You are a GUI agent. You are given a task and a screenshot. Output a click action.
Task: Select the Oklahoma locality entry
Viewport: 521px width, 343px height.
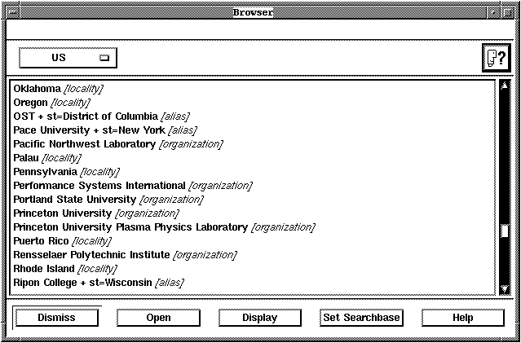click(58, 88)
